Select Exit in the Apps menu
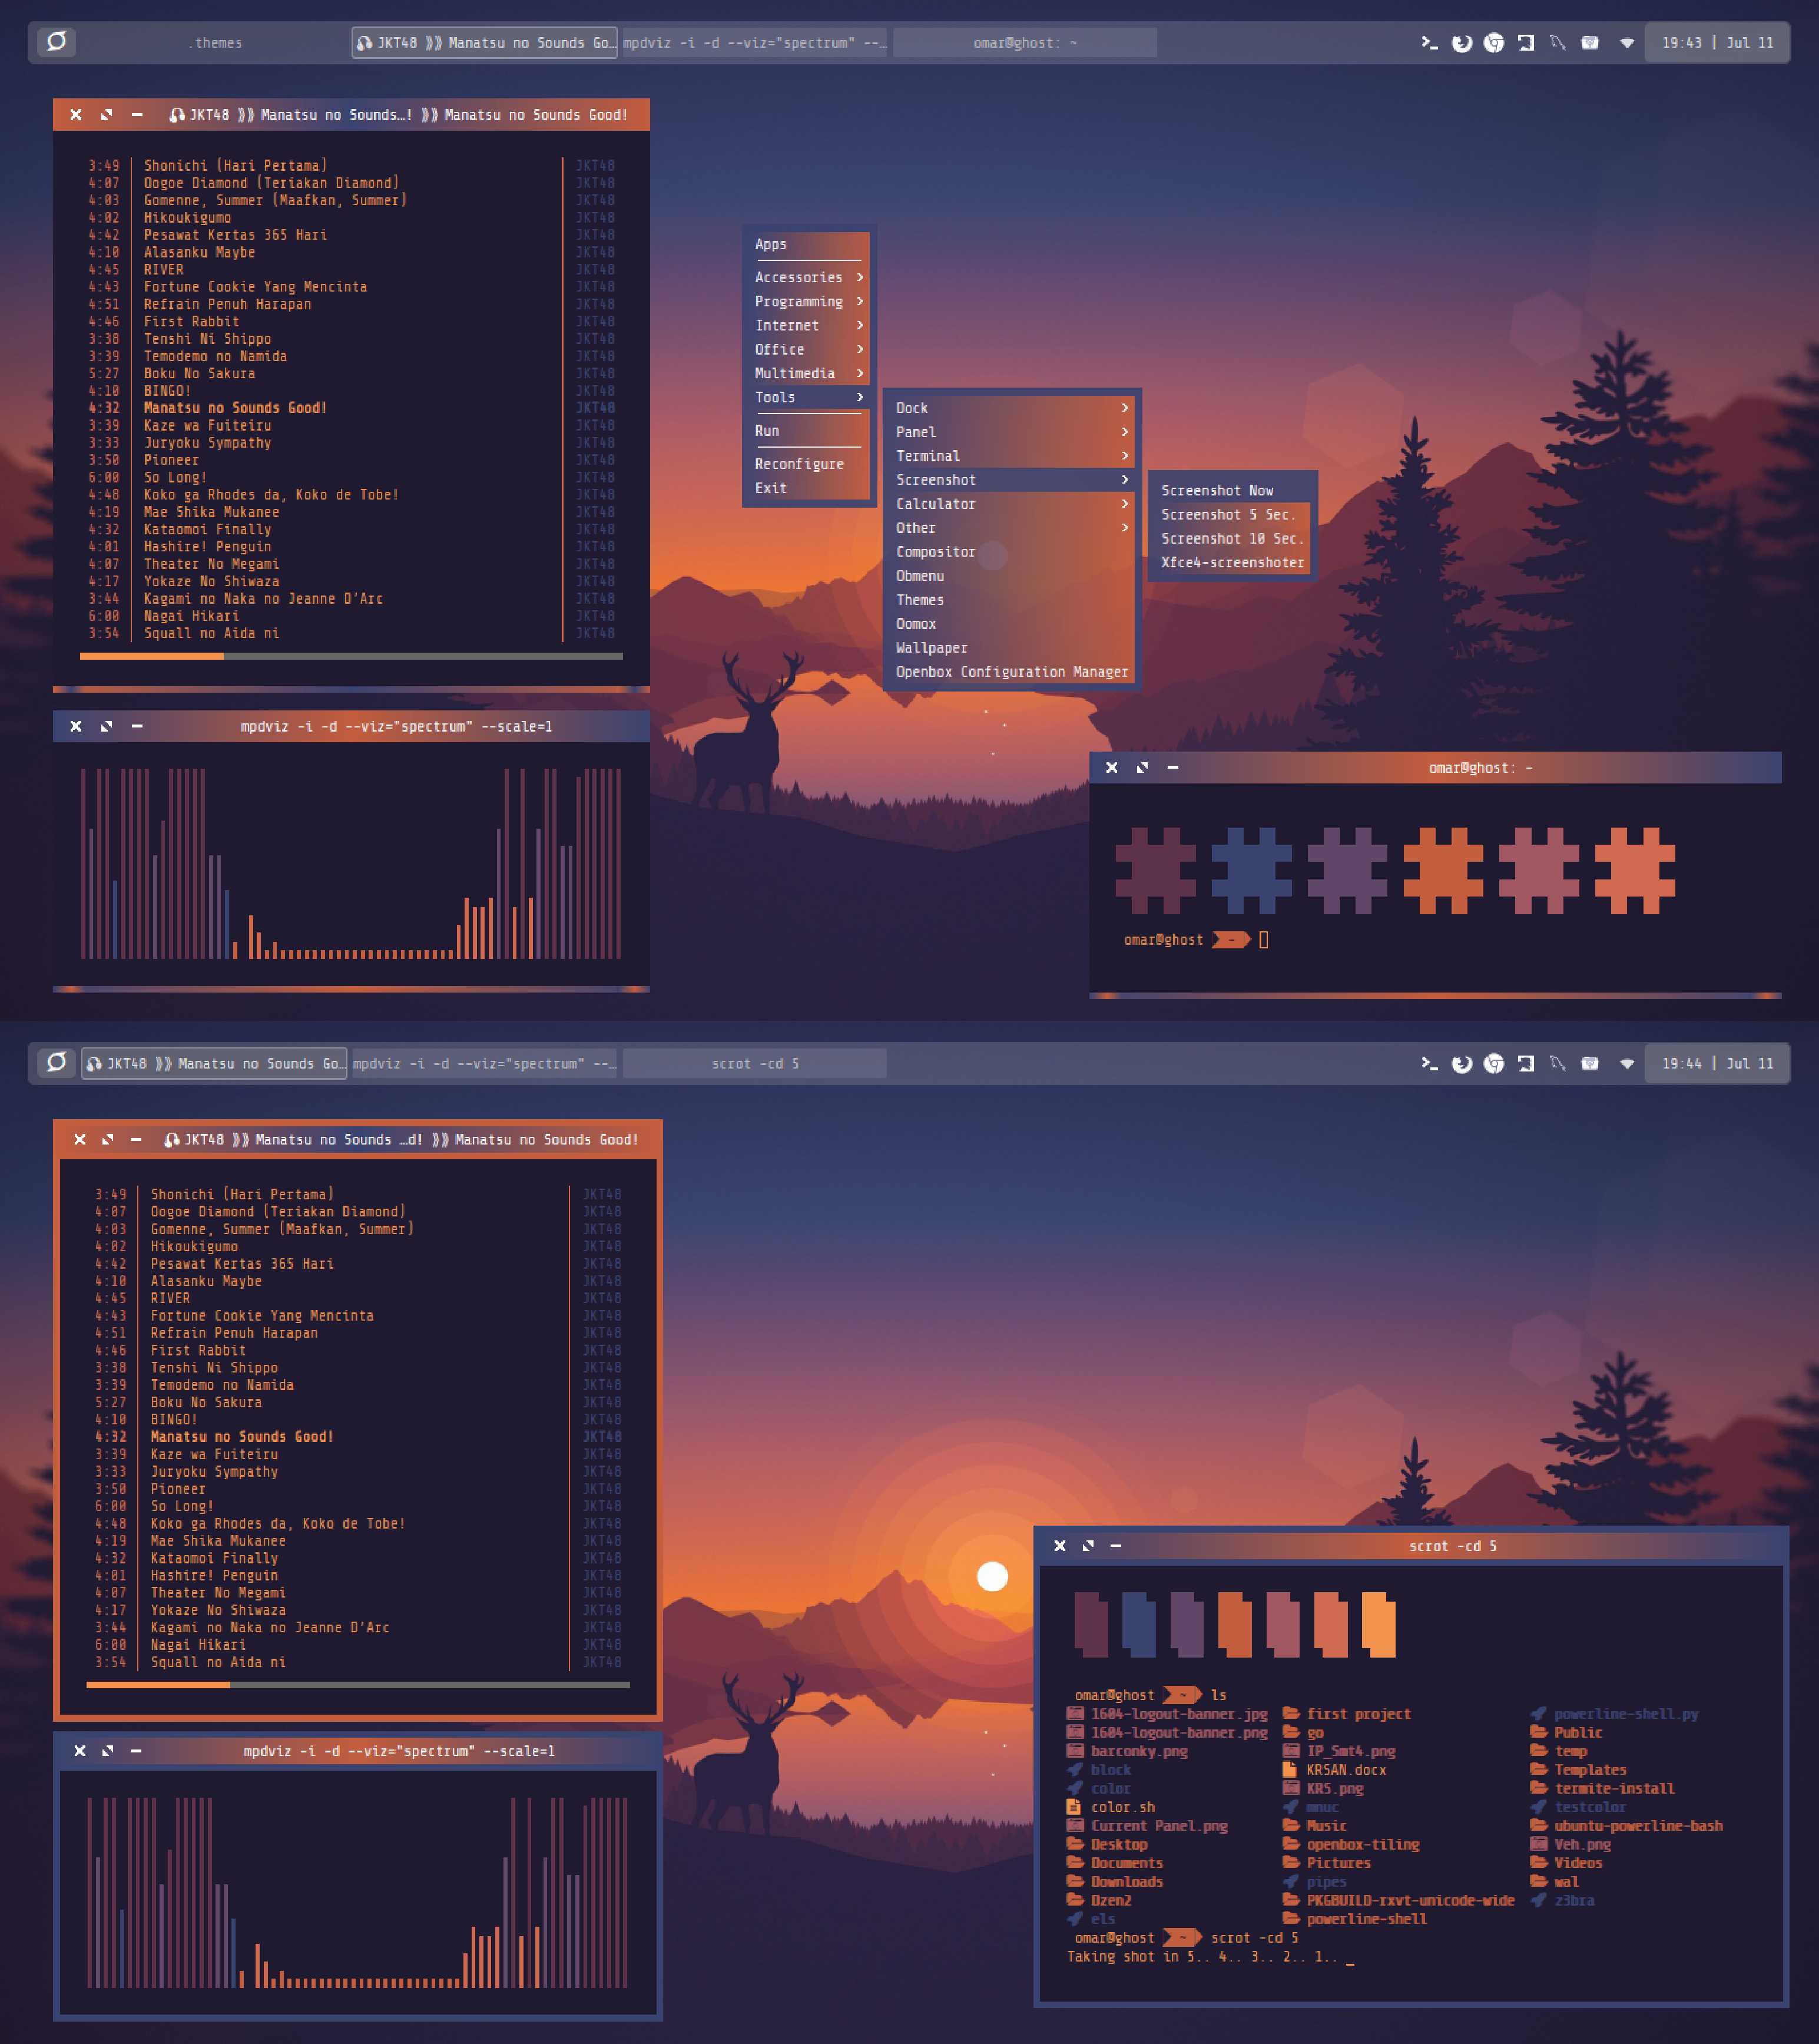1819x2044 pixels. pyautogui.click(x=809, y=488)
